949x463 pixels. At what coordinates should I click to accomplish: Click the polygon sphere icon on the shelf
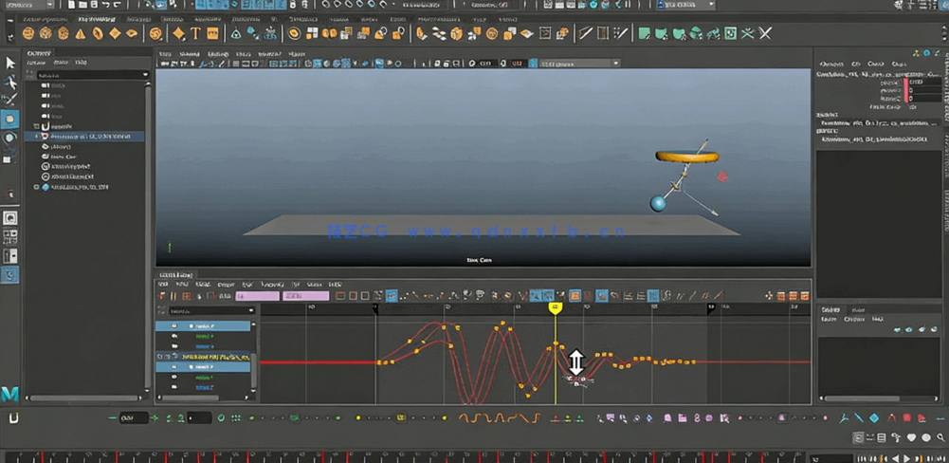coord(28,34)
